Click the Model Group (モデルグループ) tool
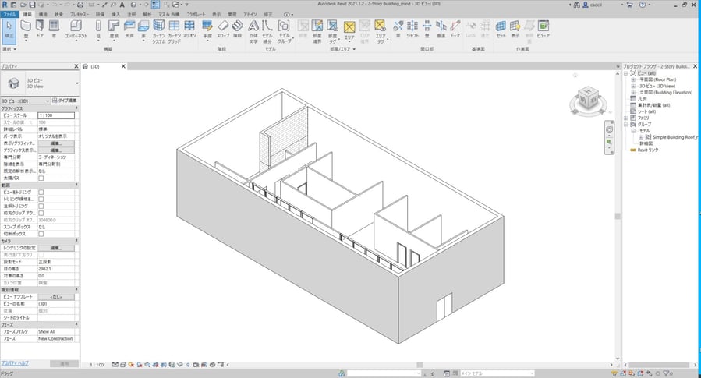The image size is (701, 378). [x=284, y=31]
